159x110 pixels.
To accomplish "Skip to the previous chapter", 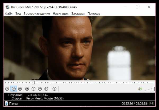I will pyautogui.click(x=27, y=89).
